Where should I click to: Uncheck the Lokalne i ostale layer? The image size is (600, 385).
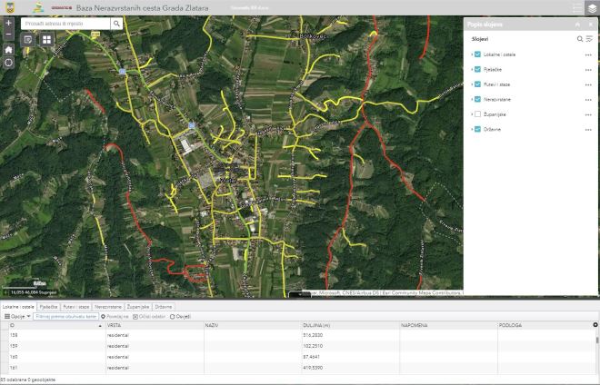pos(477,54)
